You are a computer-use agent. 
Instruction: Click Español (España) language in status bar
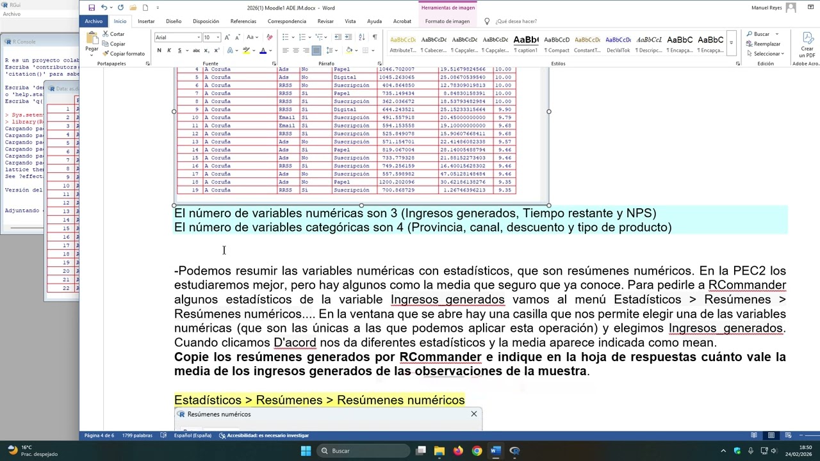click(x=193, y=435)
